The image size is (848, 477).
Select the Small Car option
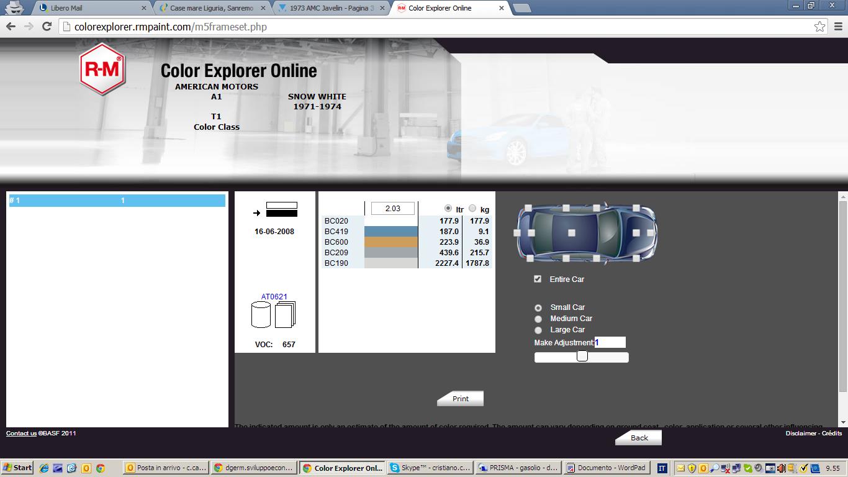coord(538,307)
